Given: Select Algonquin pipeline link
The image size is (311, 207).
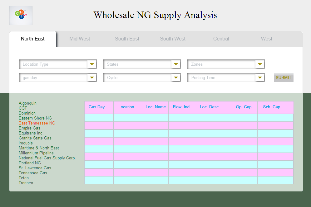Looking at the screenshot, I should coord(27,103).
